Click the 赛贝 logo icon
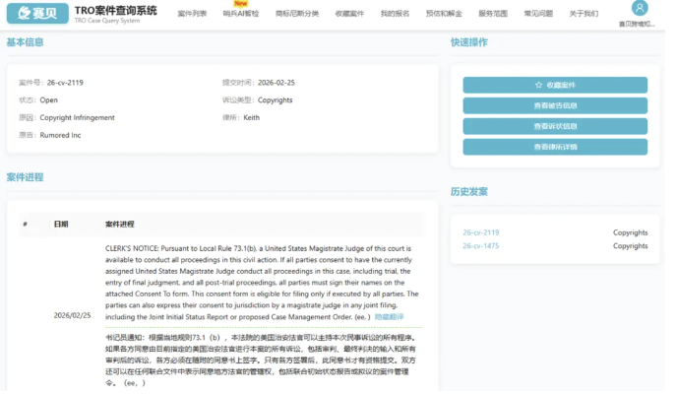677x394 pixels. [35, 13]
